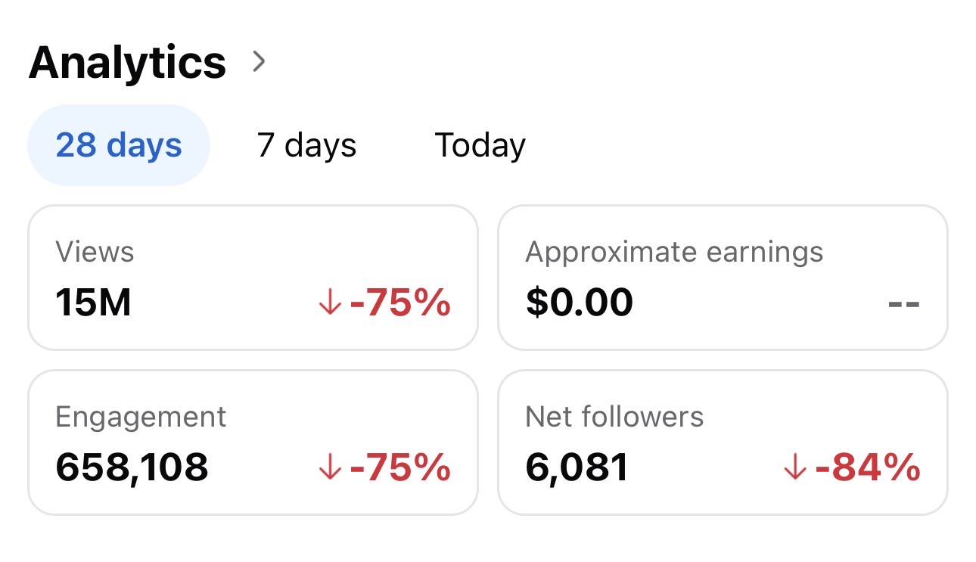Click the earnings double-dash placeholder
Screen dimensions: 976x562
point(904,304)
